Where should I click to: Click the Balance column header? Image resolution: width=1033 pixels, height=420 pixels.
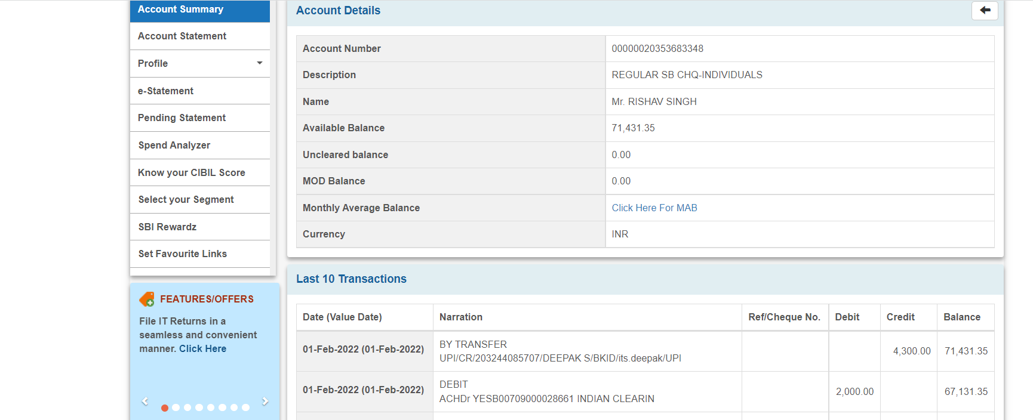(x=961, y=317)
